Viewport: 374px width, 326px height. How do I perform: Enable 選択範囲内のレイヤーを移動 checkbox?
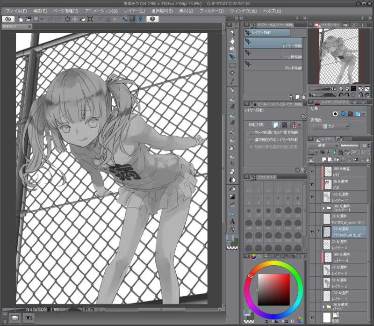coord(251,140)
